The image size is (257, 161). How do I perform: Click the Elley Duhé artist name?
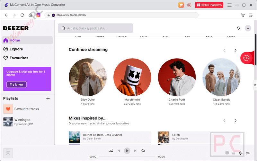point(88,100)
